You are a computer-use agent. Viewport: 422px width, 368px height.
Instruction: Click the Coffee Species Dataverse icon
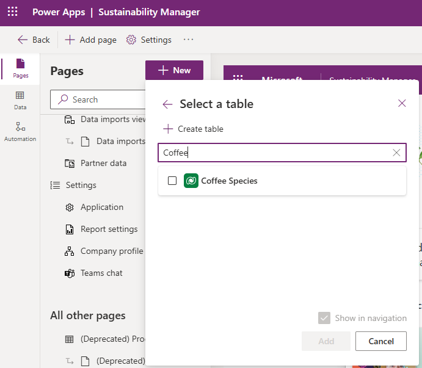191,181
